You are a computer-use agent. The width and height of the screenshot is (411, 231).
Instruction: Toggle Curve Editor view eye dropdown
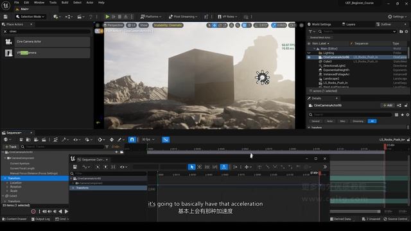[x=123, y=167]
